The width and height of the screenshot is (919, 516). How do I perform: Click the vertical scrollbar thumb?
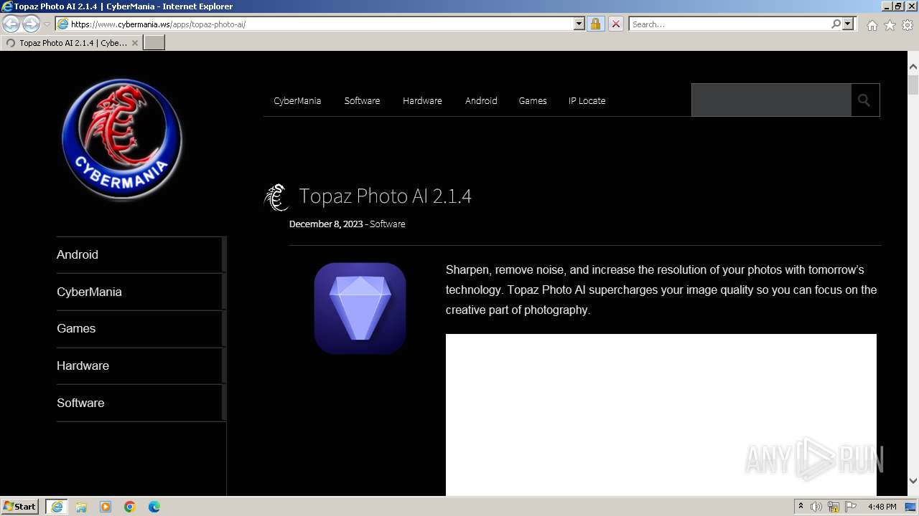click(913, 85)
